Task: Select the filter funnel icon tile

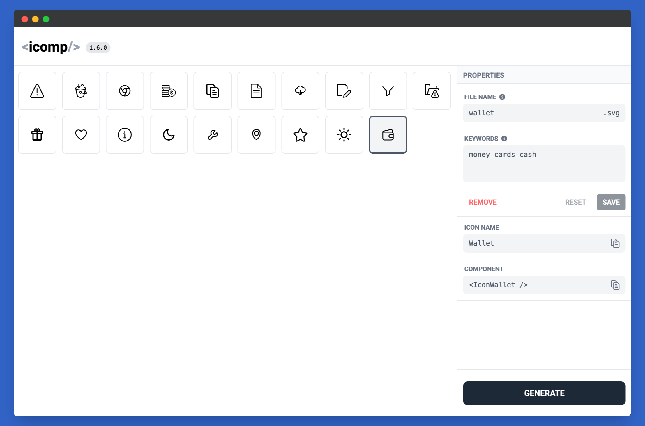Action: pos(388,91)
